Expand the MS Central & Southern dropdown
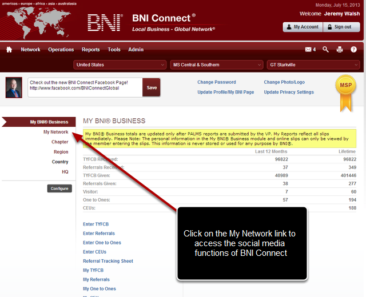This screenshot has width=366, height=297. coord(216,65)
